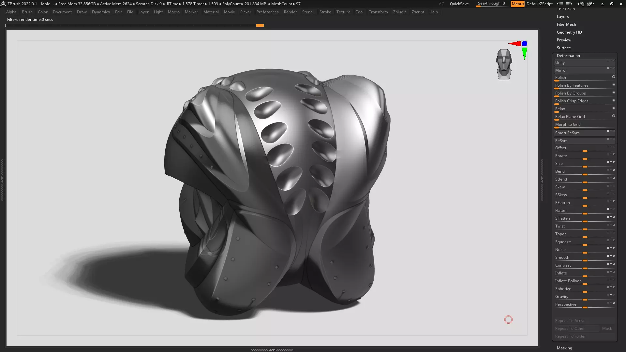This screenshot has height=352, width=626.
Task: Open the Zplugin menu
Action: coord(399,12)
